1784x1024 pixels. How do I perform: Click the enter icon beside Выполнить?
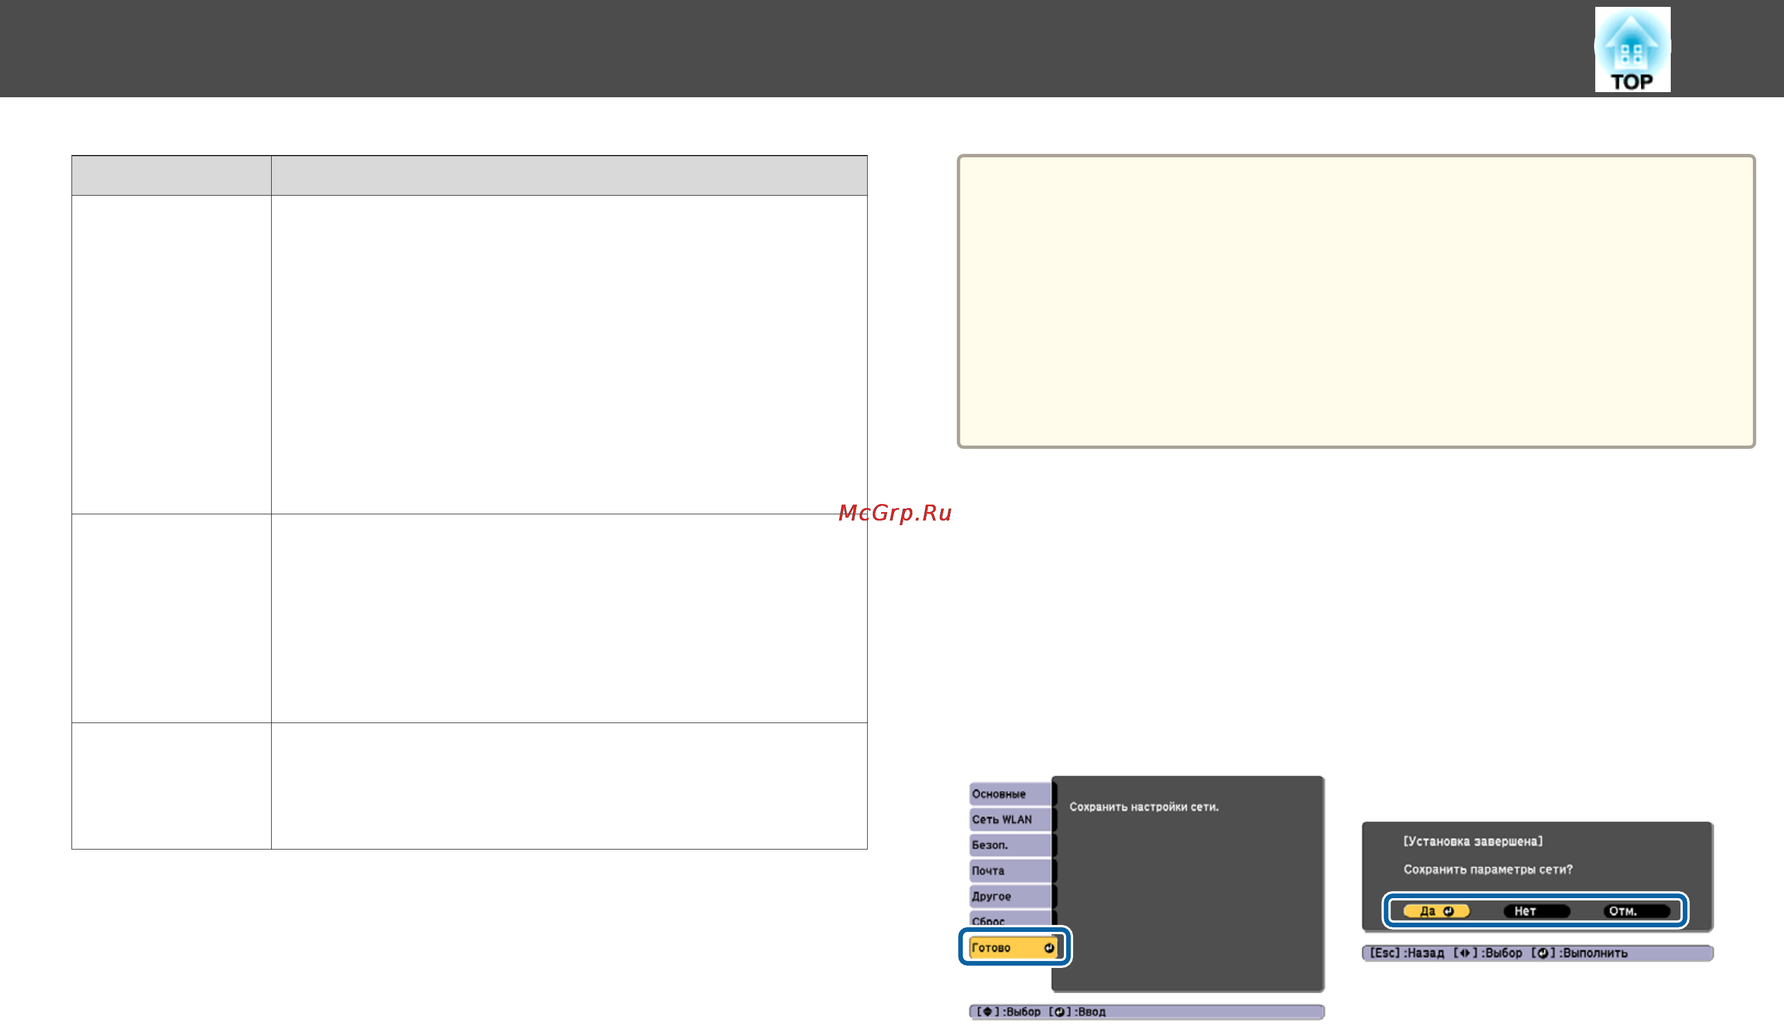pos(1542,953)
